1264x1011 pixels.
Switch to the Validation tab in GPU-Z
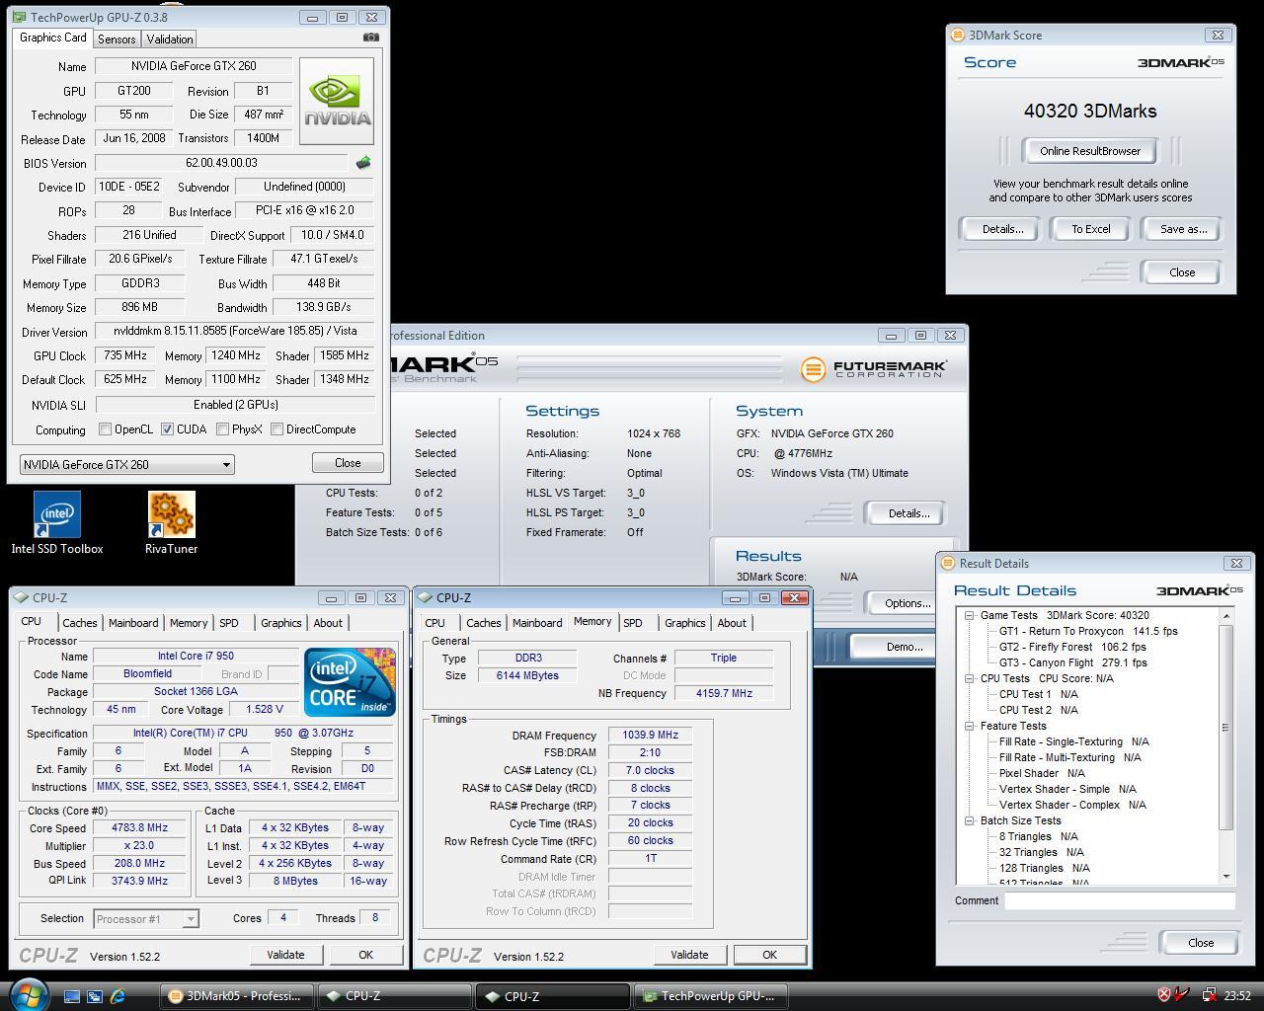[x=170, y=39]
